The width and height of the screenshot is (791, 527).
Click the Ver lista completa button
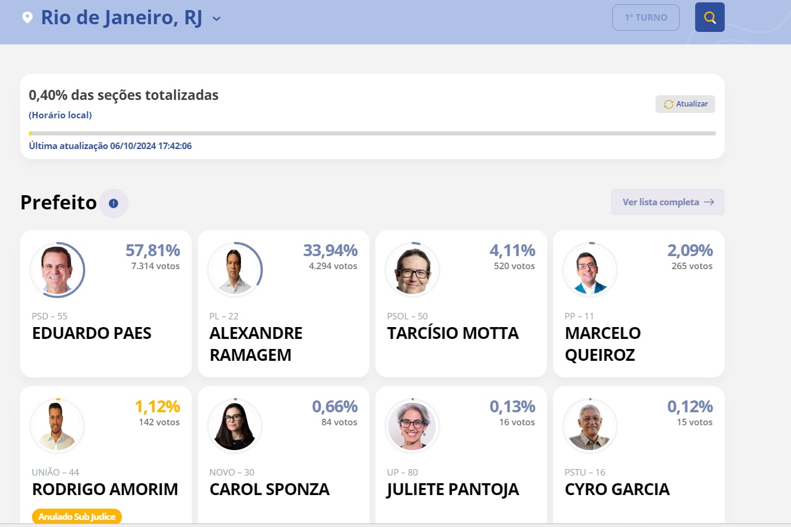(x=667, y=202)
